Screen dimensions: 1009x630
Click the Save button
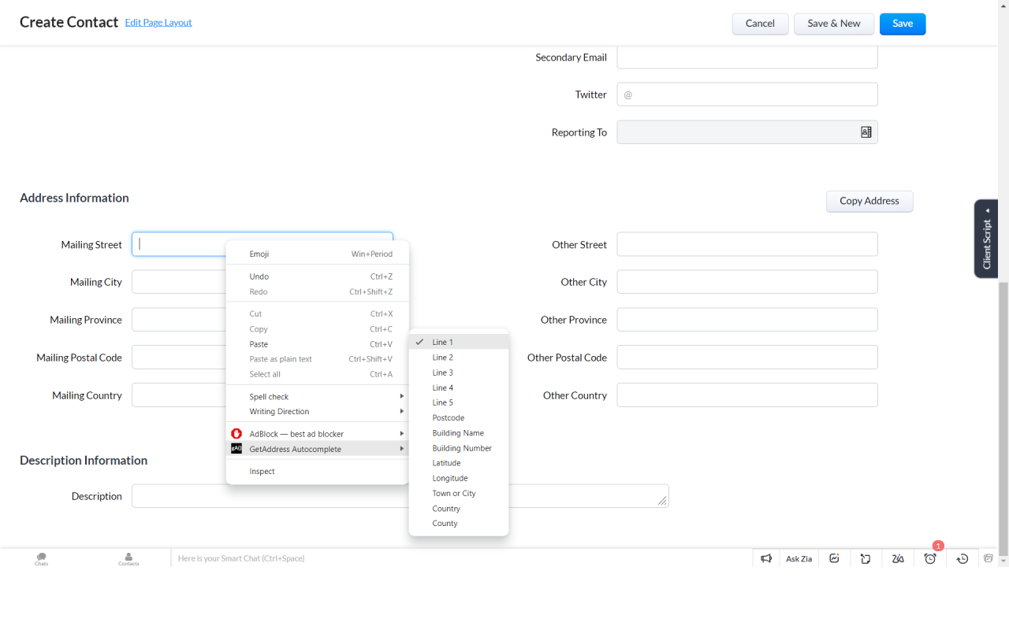pyautogui.click(x=902, y=24)
